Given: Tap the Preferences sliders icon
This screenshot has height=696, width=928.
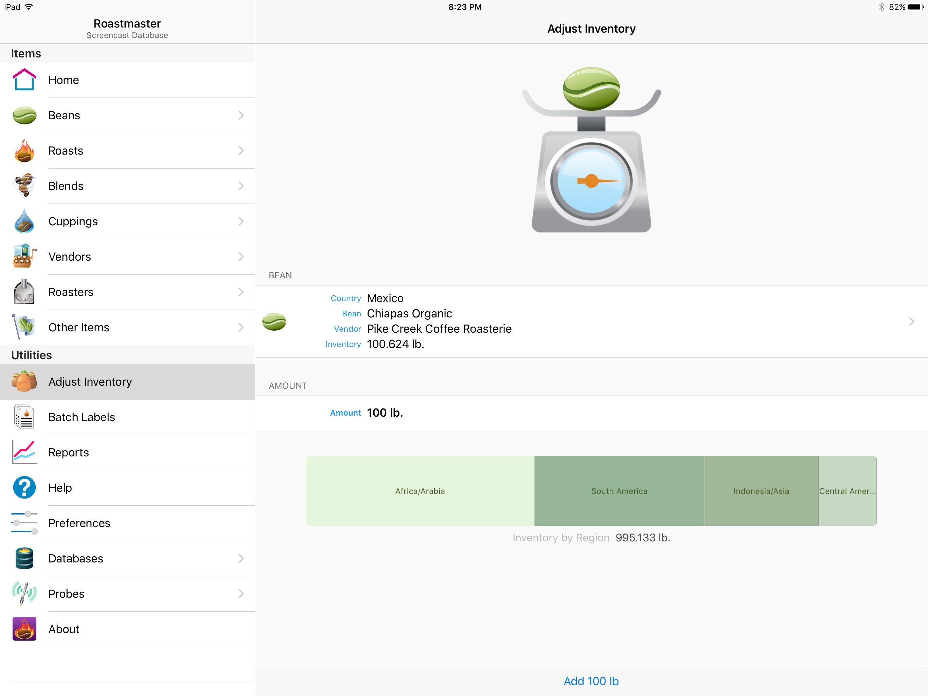Looking at the screenshot, I should (x=24, y=523).
